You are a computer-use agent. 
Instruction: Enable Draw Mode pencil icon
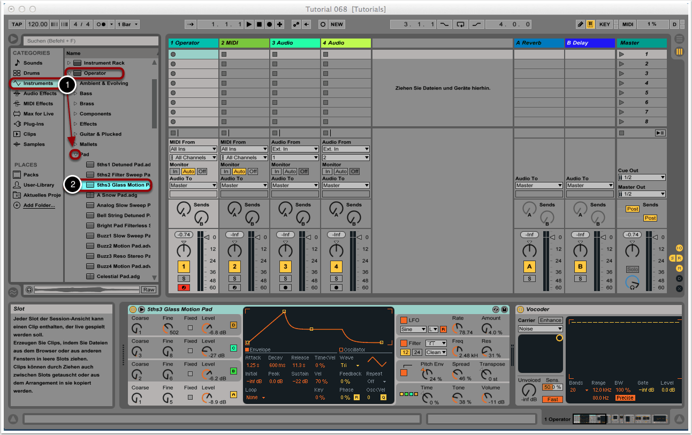[581, 25]
